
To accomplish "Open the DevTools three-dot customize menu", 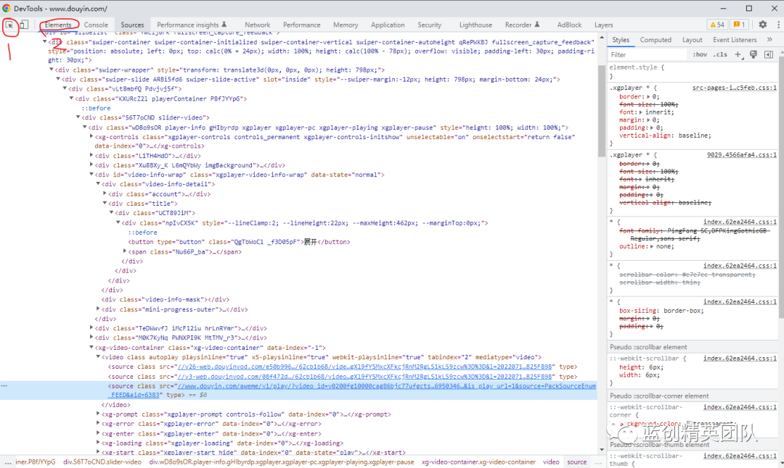I will tap(778, 25).
